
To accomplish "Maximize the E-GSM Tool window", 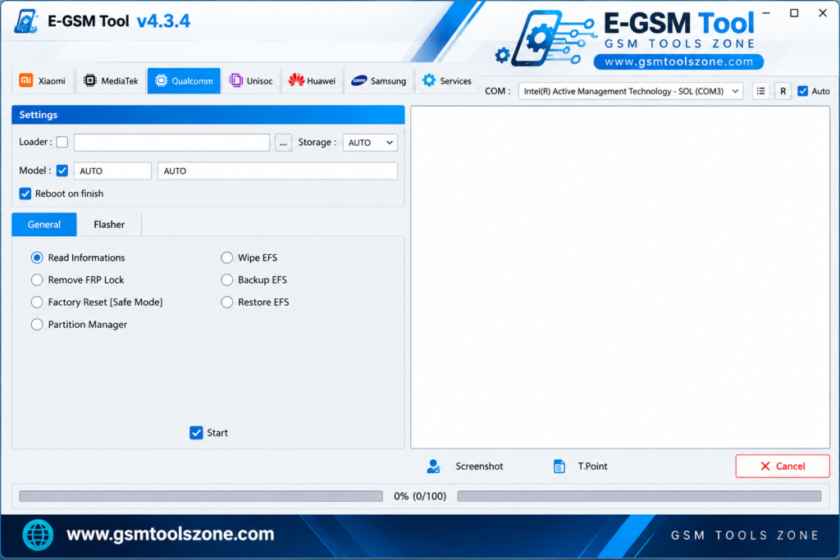I will coord(794,13).
